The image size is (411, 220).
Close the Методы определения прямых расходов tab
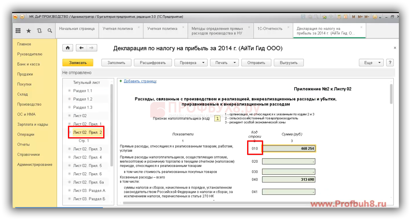pos(249,27)
